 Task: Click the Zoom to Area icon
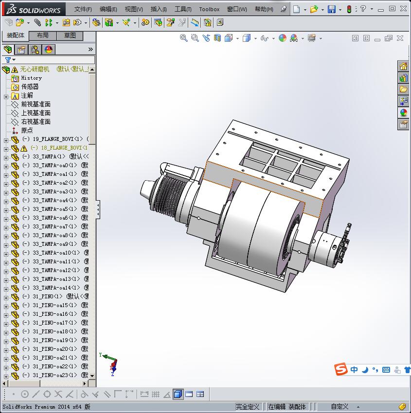coord(195,38)
